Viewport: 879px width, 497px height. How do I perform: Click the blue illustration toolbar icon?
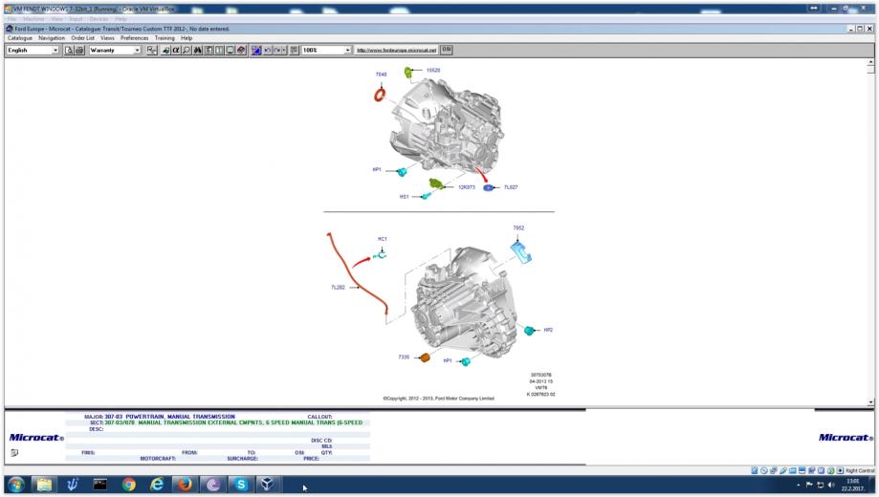(x=256, y=50)
